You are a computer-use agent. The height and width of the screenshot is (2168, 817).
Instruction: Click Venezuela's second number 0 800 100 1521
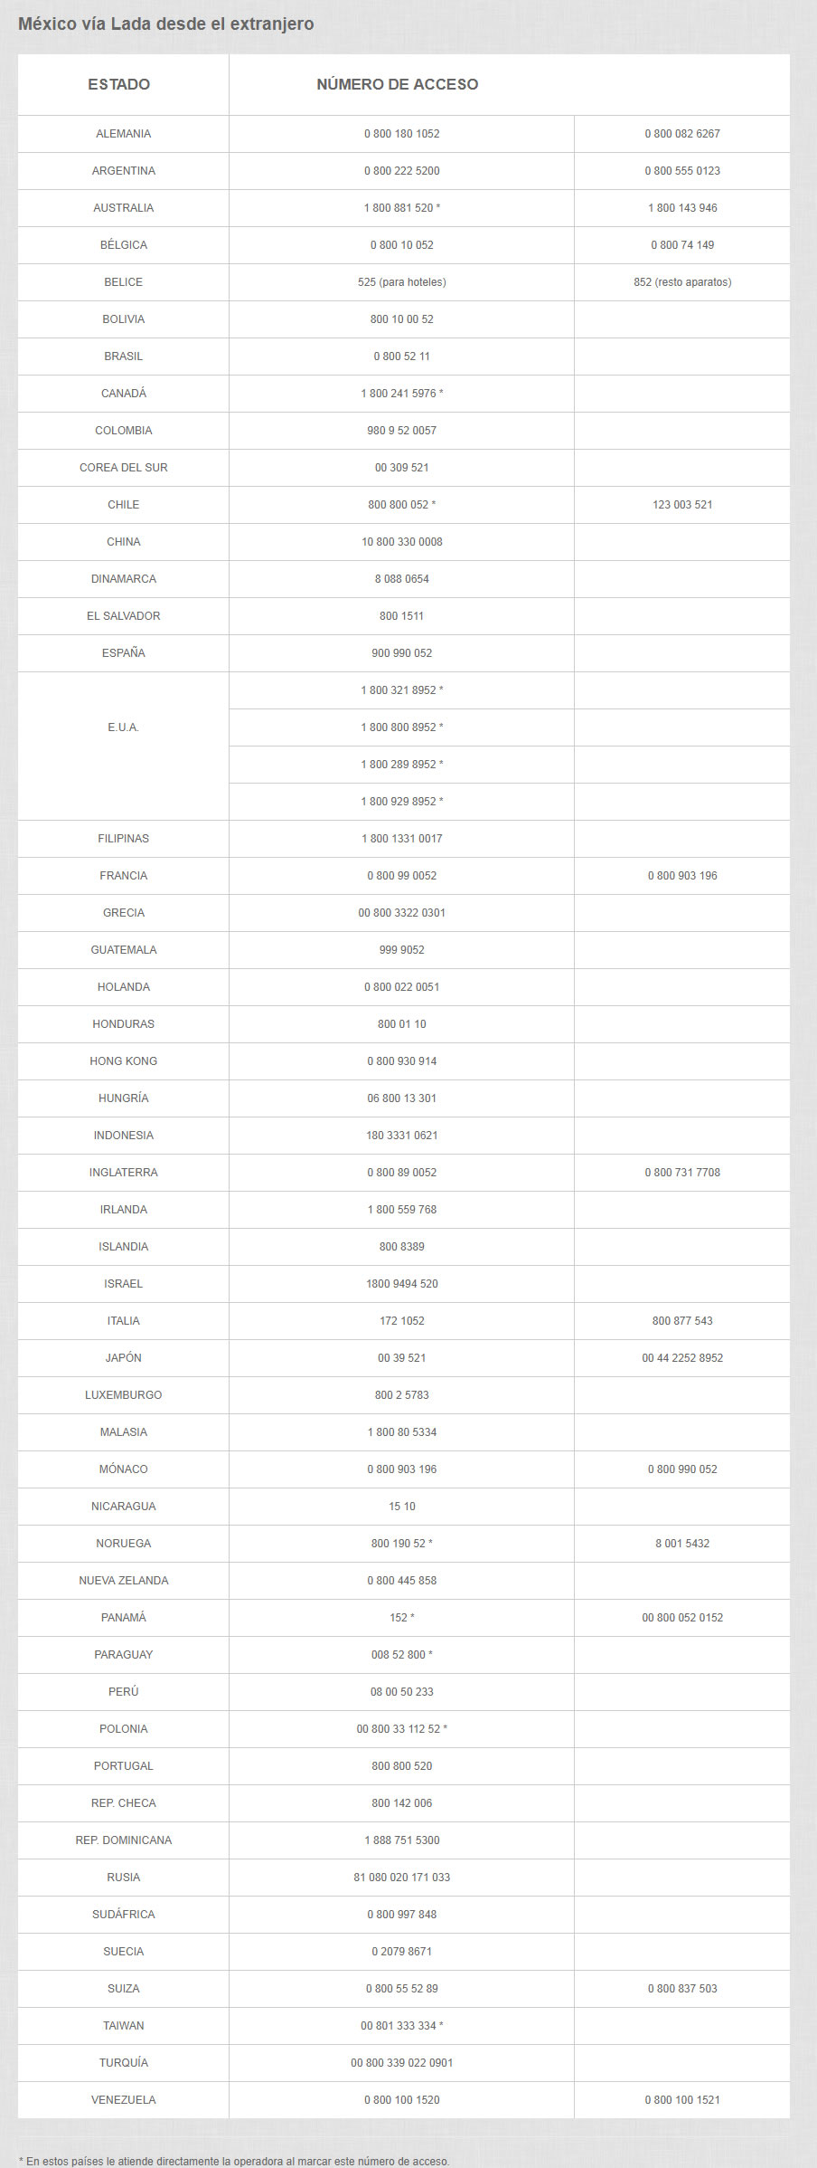coord(682,2100)
